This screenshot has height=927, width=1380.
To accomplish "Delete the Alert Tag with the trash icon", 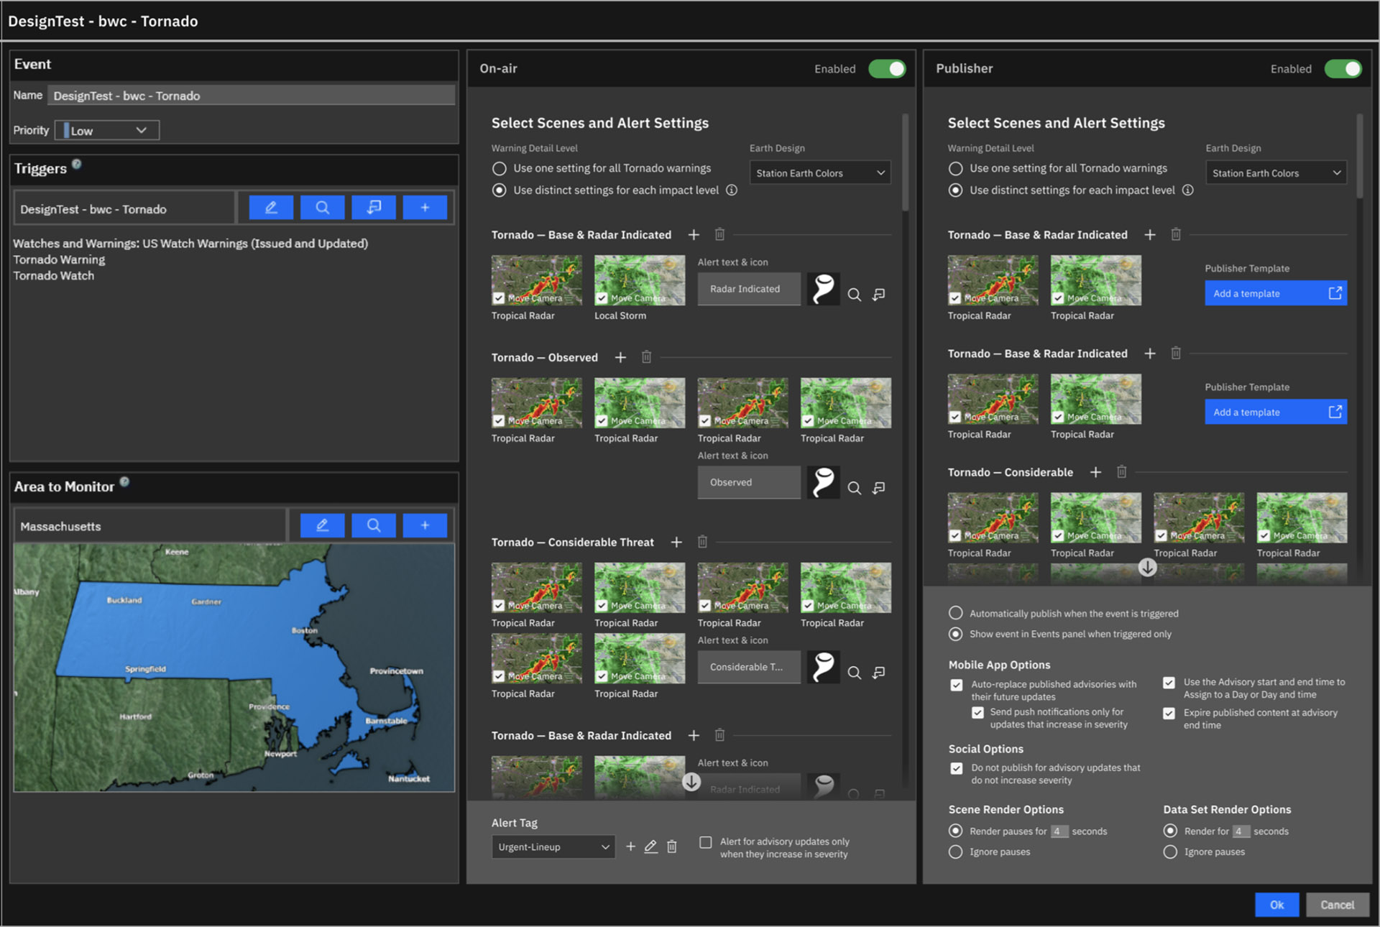I will click(672, 847).
